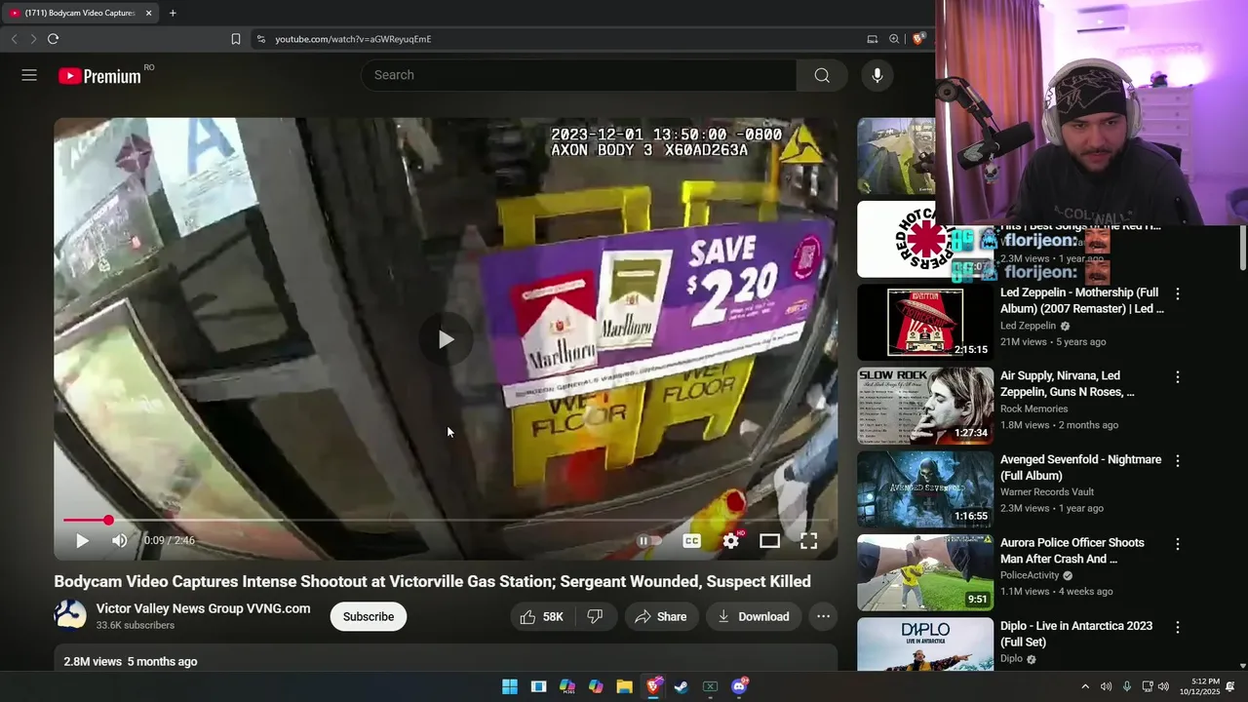
Task: Enter fullscreen mode
Action: (809, 540)
